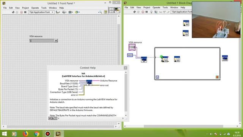Select the Arduino Init VI node
Screen dimensions: 243x137
point(144,59)
